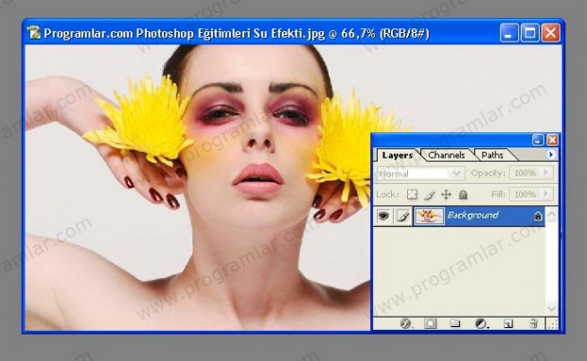Switch to the Paths tab

pos(492,155)
